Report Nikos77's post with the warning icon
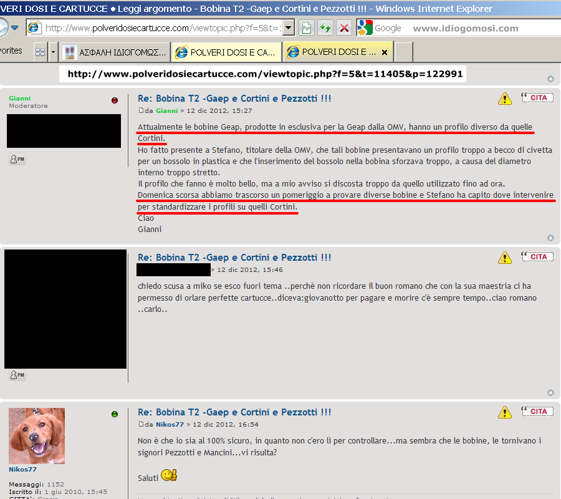 coord(504,412)
